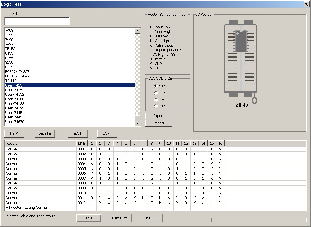Select vector line 0004 in the table
Screen dimensions: 311x227
pos(82,164)
